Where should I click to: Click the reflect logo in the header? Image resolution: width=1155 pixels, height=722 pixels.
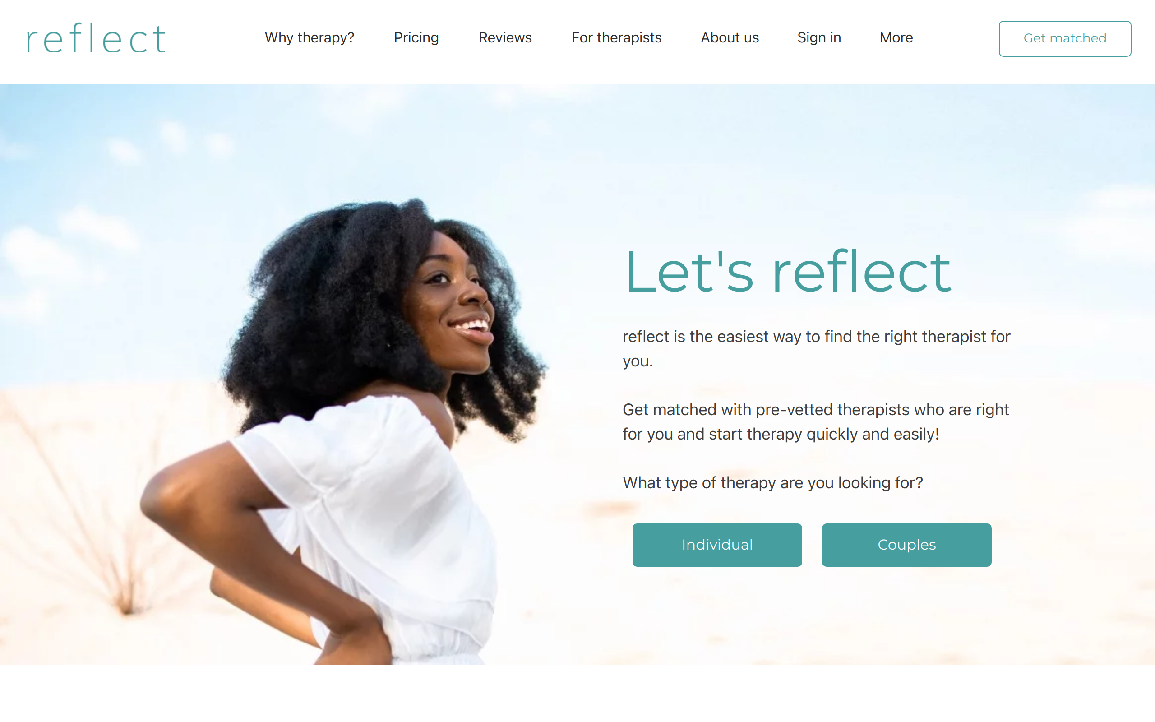(x=96, y=38)
